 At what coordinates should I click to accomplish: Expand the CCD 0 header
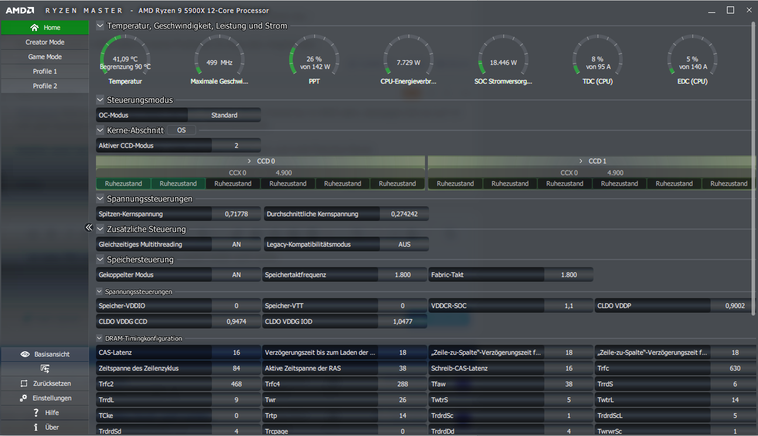click(260, 161)
